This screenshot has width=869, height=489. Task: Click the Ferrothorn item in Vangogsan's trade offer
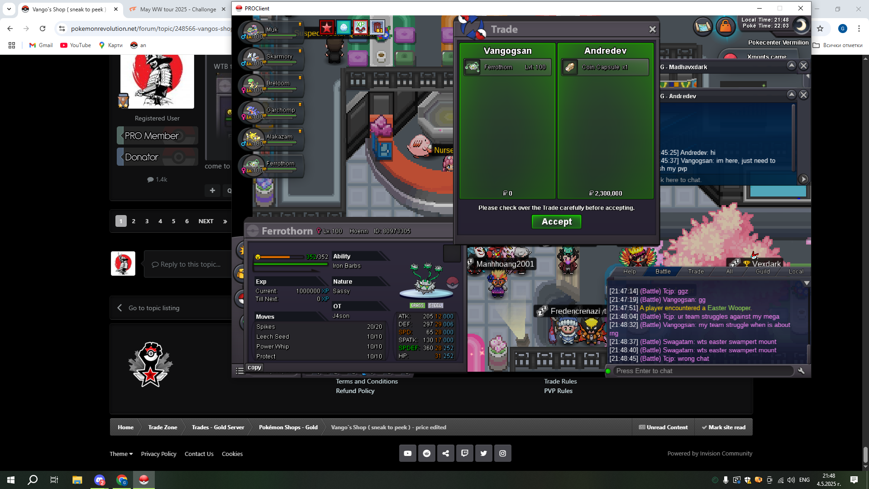[507, 67]
